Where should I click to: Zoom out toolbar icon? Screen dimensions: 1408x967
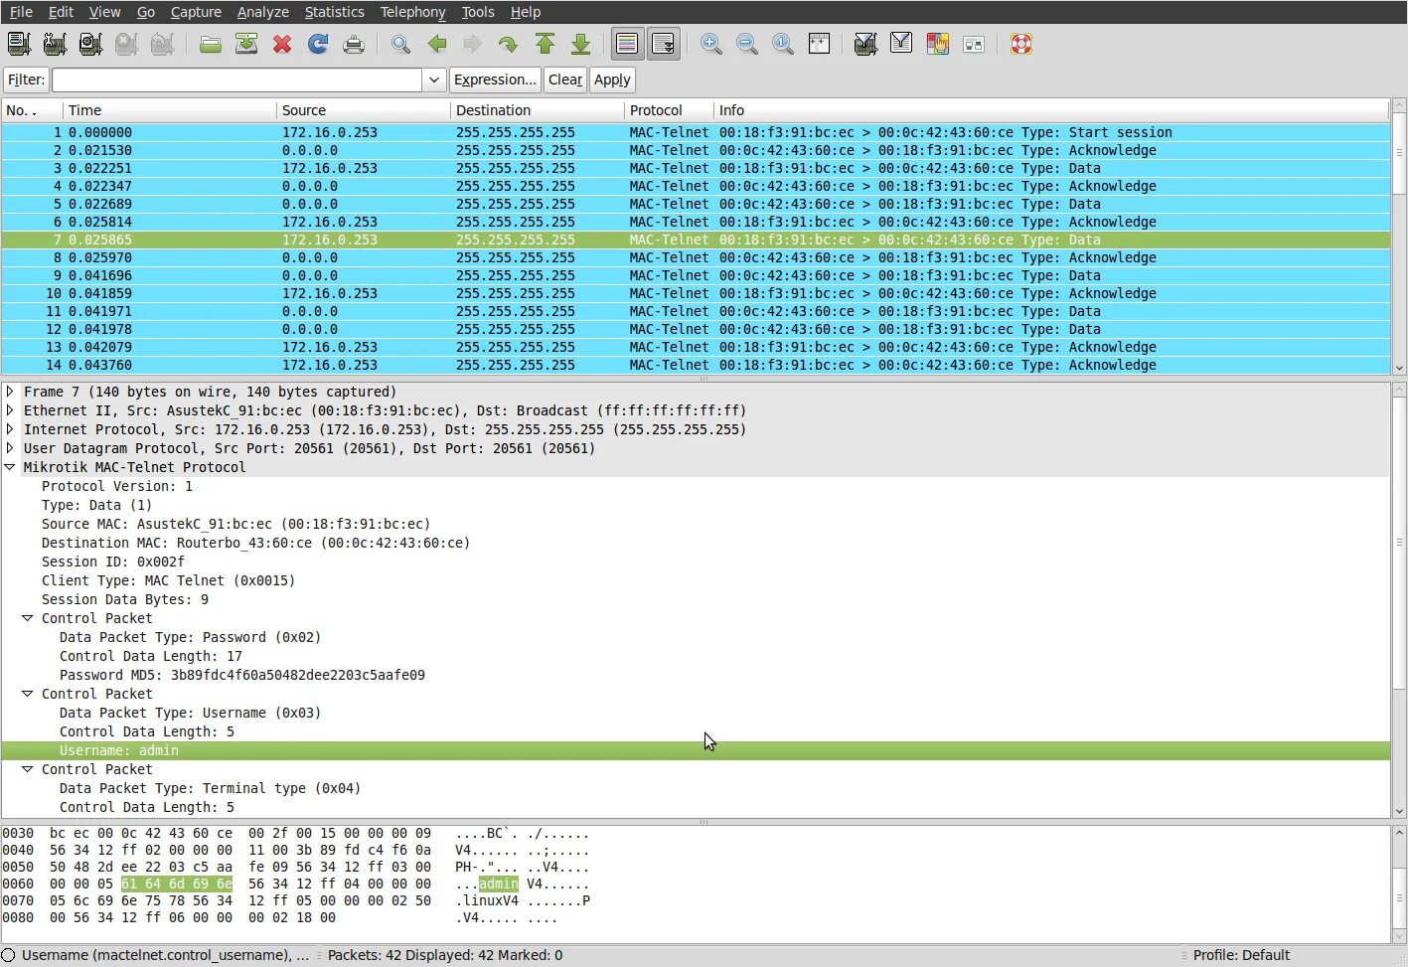[747, 44]
